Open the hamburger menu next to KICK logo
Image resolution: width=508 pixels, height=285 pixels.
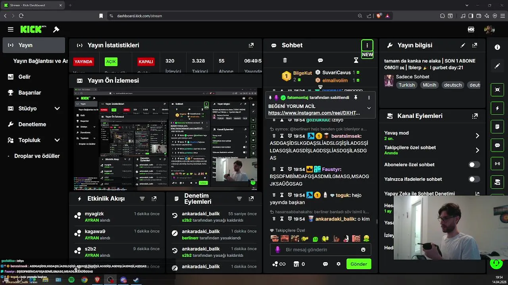point(11,29)
